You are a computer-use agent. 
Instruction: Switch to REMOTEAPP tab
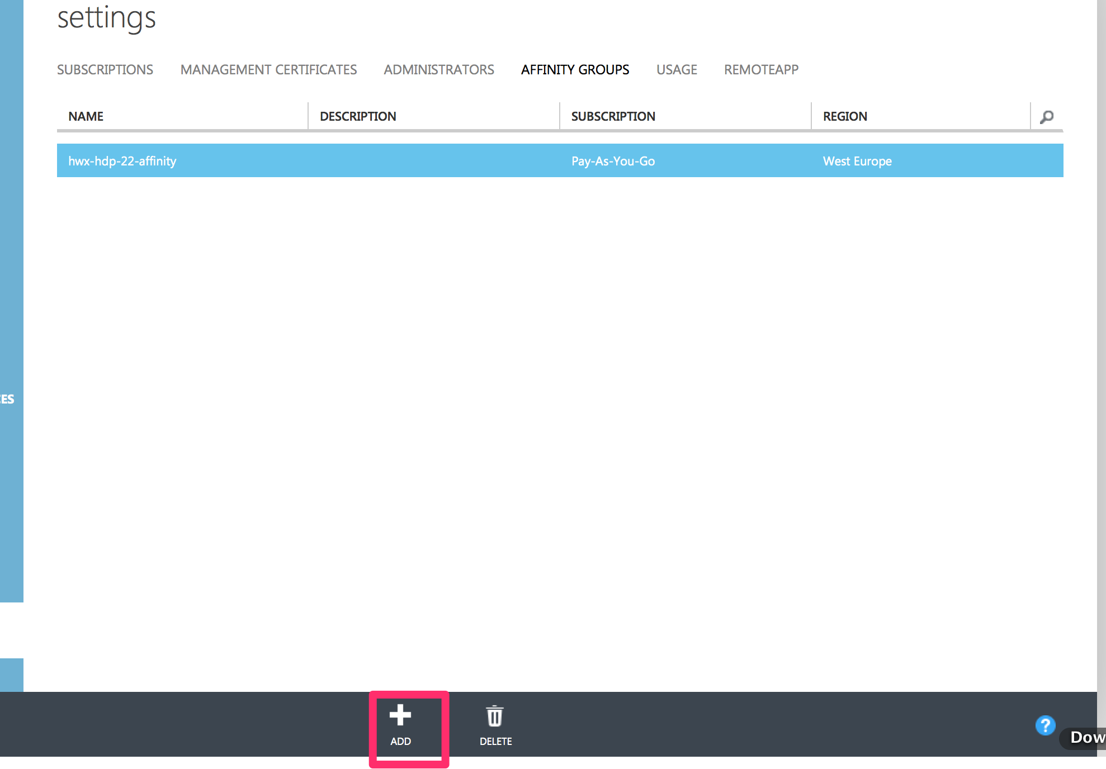(761, 70)
